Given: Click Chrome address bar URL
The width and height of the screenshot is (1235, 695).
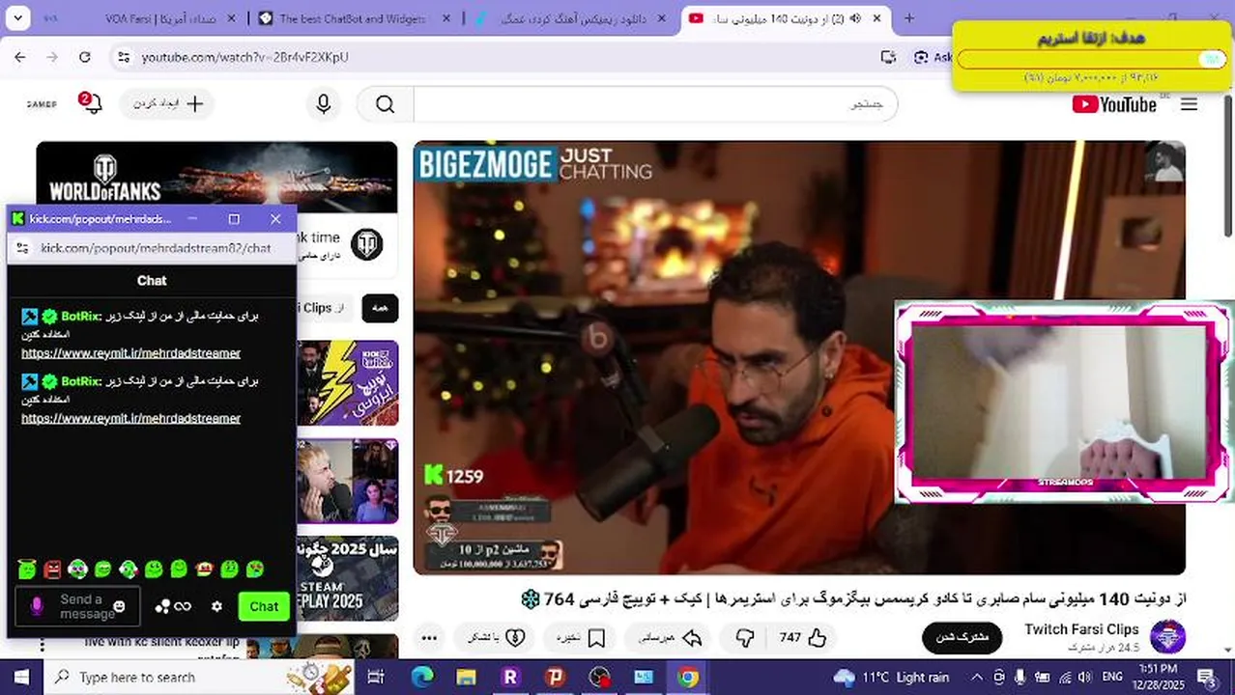Looking at the screenshot, I should pyautogui.click(x=244, y=57).
